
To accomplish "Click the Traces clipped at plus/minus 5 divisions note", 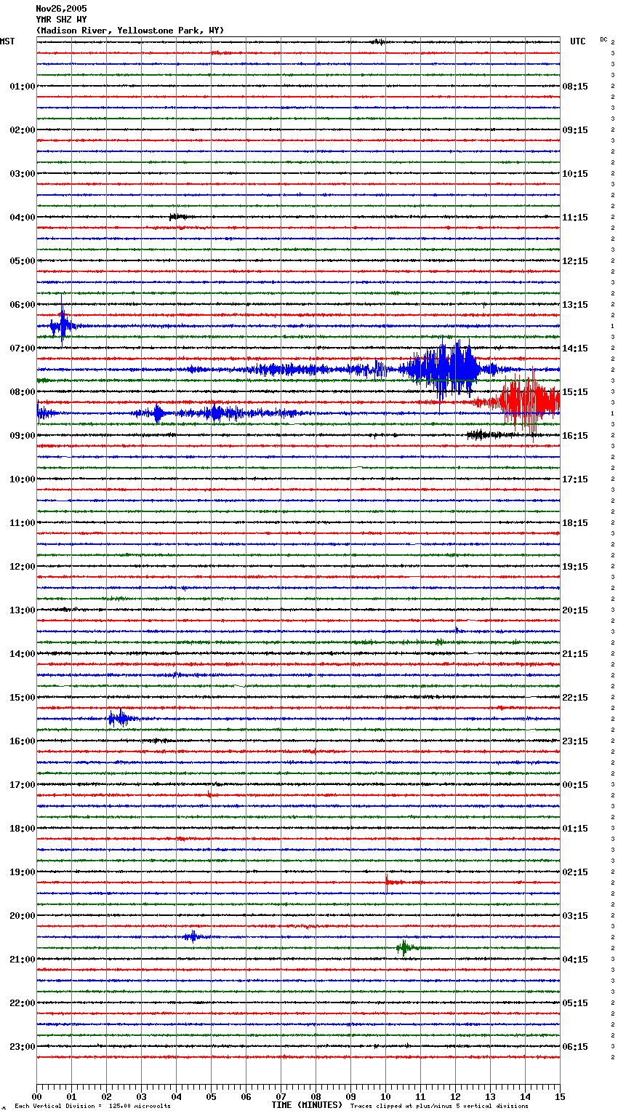I will point(439,1106).
